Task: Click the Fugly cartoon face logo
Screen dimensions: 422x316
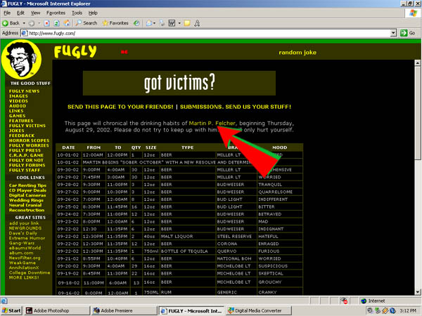Action: [22, 60]
